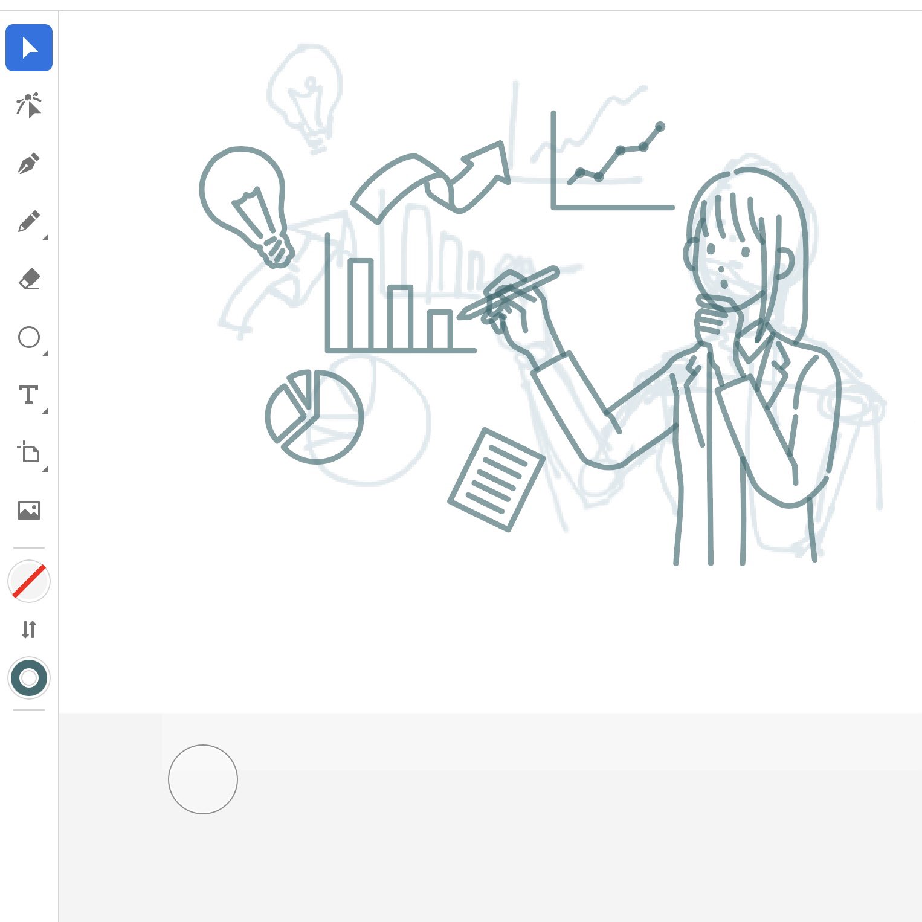Pick the Eraser tool
The height and width of the screenshot is (922, 922).
coord(28,279)
